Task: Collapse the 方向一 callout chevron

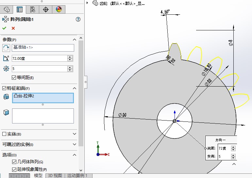Action: click(234, 164)
